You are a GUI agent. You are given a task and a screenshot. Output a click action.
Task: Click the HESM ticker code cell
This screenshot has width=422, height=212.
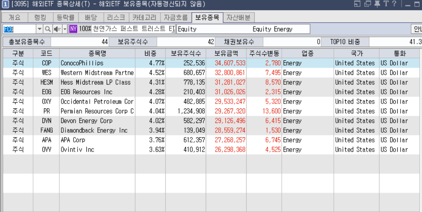pos(46,82)
